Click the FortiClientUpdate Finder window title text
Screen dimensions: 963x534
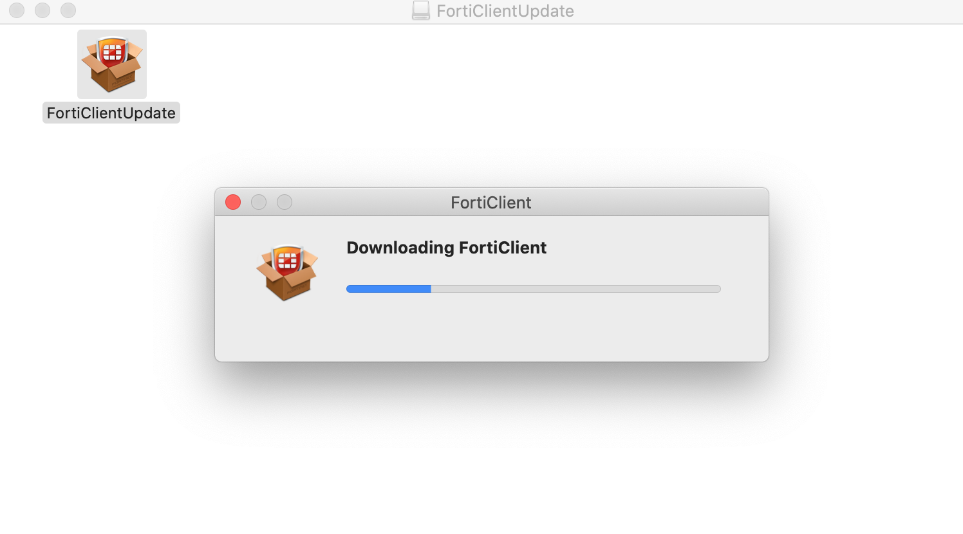(505, 11)
